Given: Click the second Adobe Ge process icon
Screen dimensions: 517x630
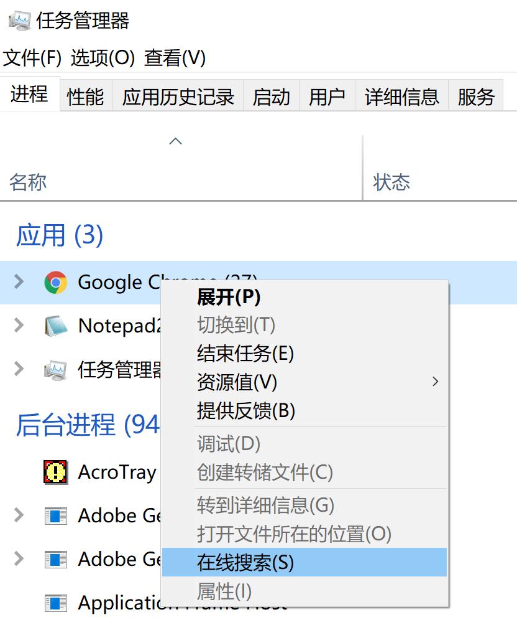Looking at the screenshot, I should coord(56,559).
